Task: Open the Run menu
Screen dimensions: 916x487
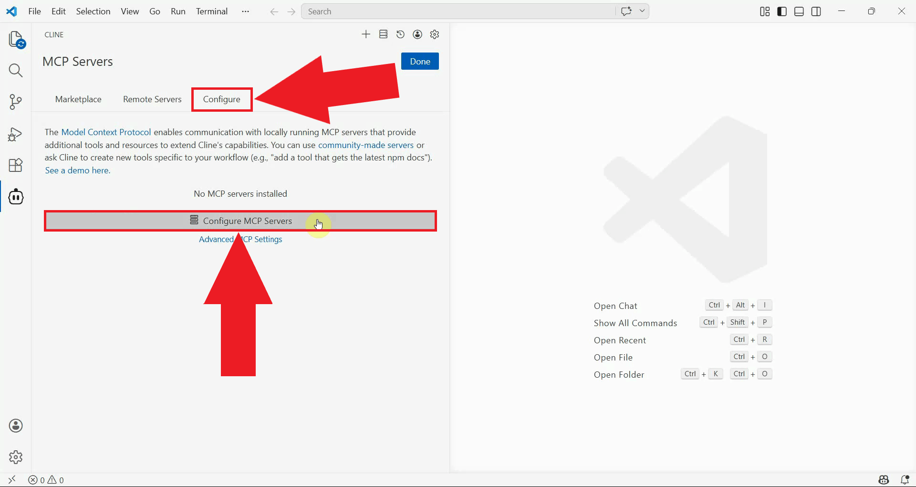Action: pos(178,11)
